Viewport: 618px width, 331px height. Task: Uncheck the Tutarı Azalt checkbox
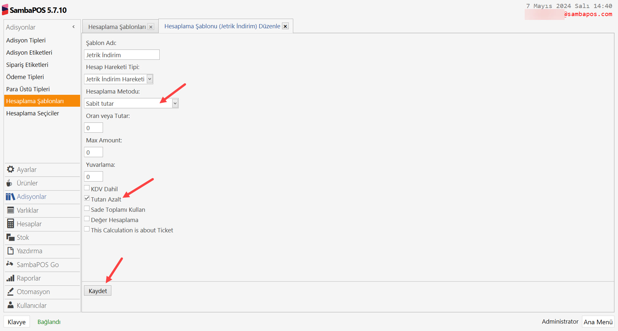click(x=87, y=198)
